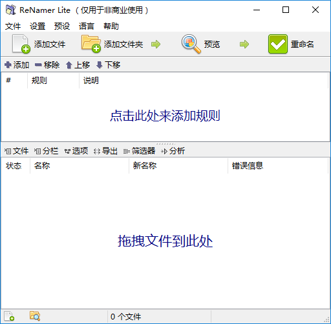331x324 pixels.
Task: Open the 预设 menu
Action: click(x=62, y=26)
